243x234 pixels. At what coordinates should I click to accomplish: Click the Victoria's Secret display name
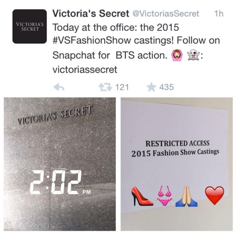[91, 13]
